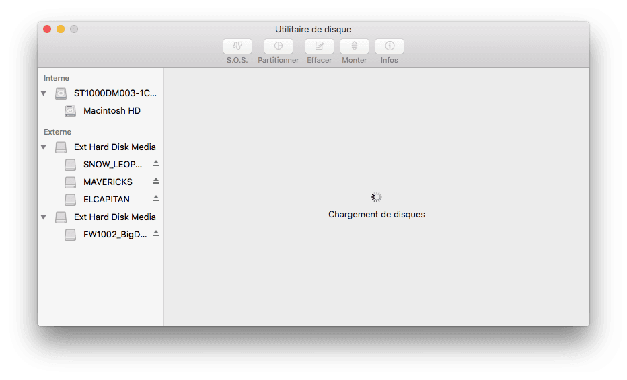Viewport: 627px width, 380px height.
Task: Click the Utilitaire de disque window title
Action: click(313, 29)
